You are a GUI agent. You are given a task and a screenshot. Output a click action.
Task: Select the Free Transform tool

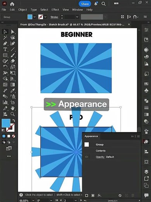coord(13,73)
